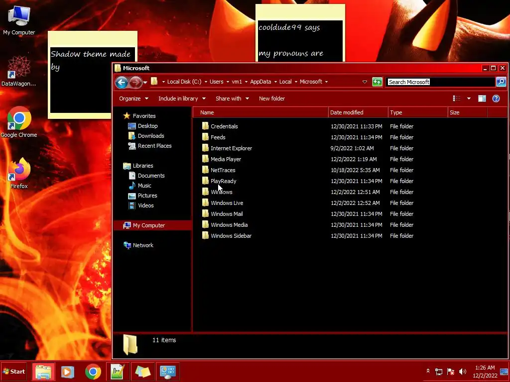Image resolution: width=510 pixels, height=382 pixels.
Task: Select the Firefox desktop shortcut
Action: click(x=19, y=173)
